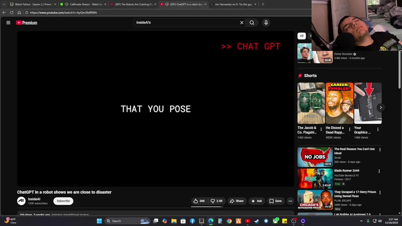Viewport: 402px width, 226px height.
Task: Save the video to a playlist
Action: 275,201
